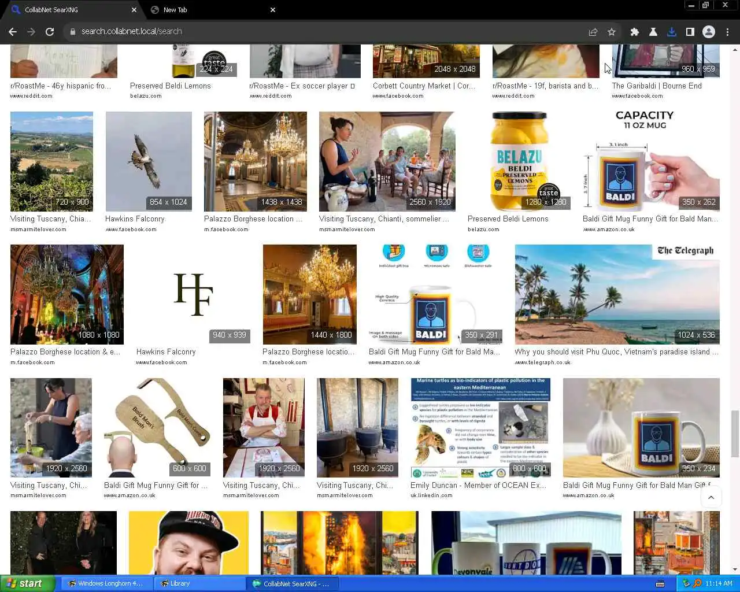This screenshot has height=592, width=740.
Task: Open the man in cap yellow background image
Action: coord(188,542)
